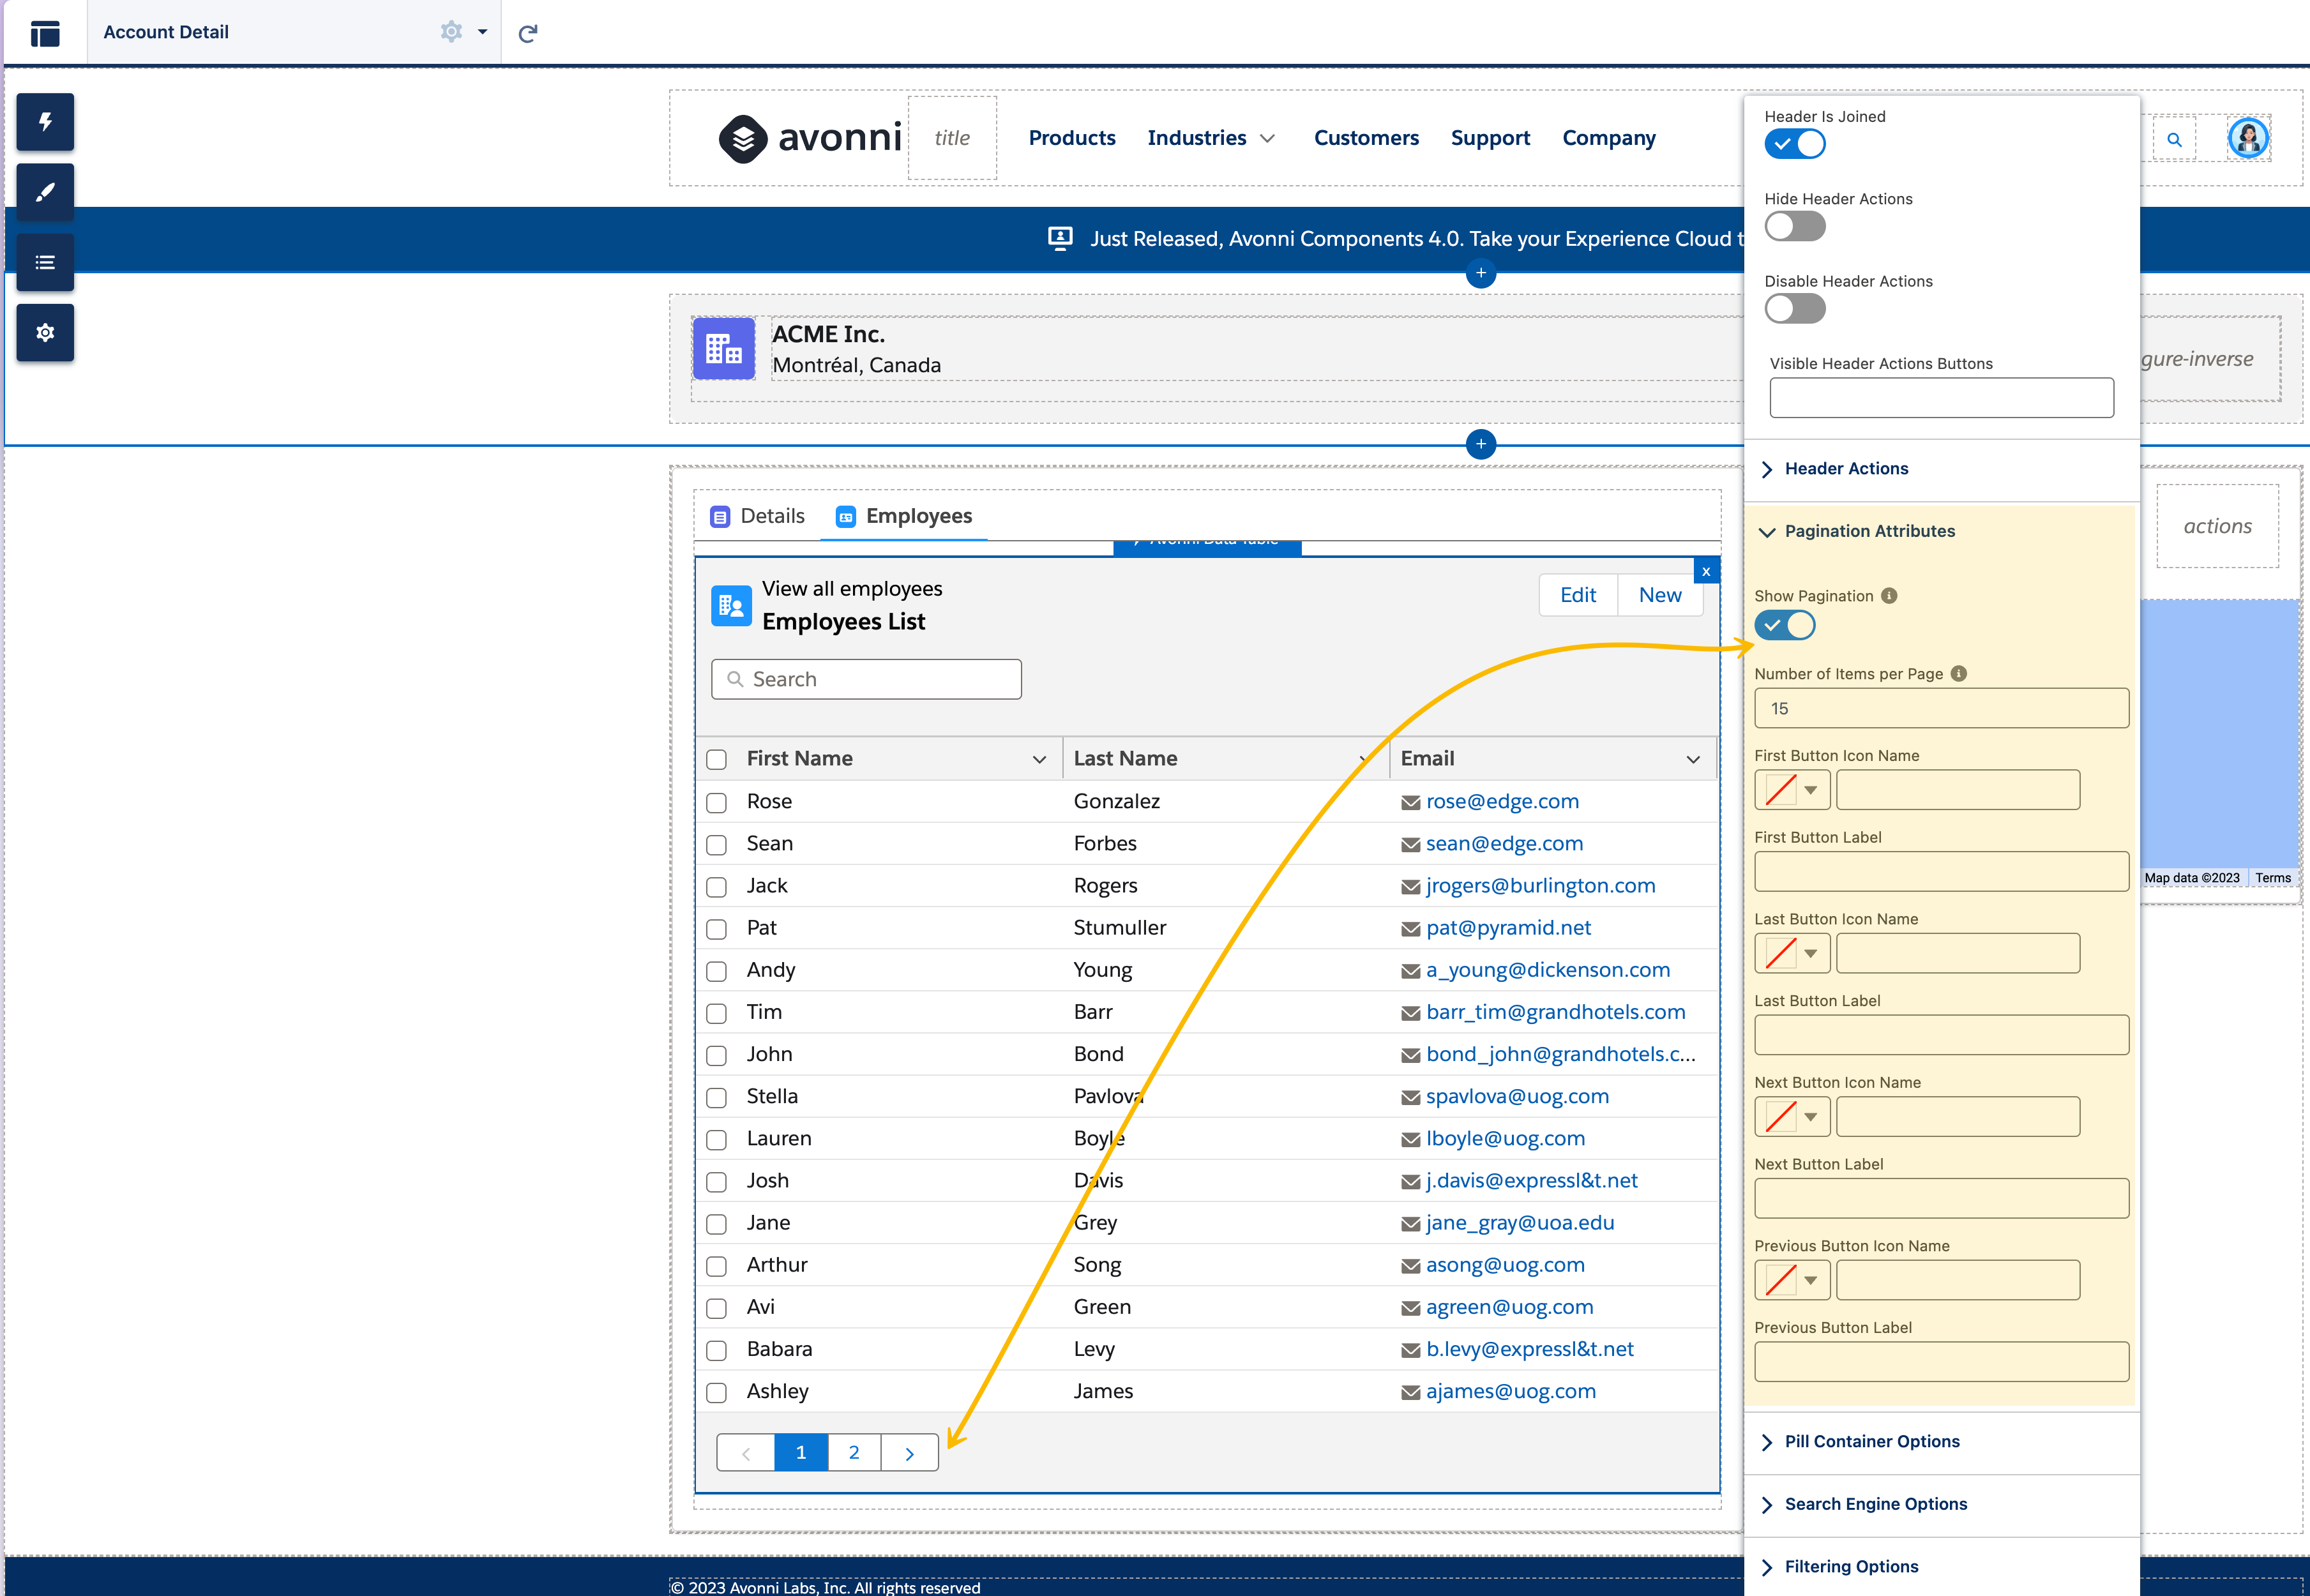The image size is (2310, 1596).
Task: Expand the Header Actions section
Action: point(1846,469)
